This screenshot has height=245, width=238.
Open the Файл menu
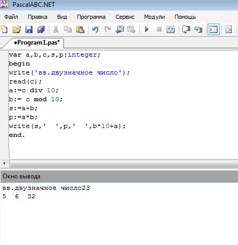(11, 17)
